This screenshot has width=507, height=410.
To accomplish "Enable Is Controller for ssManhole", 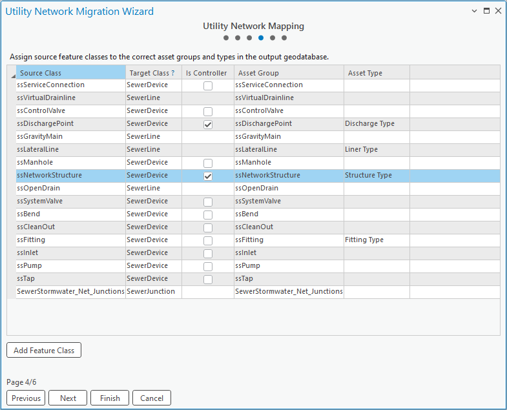I will (208, 163).
